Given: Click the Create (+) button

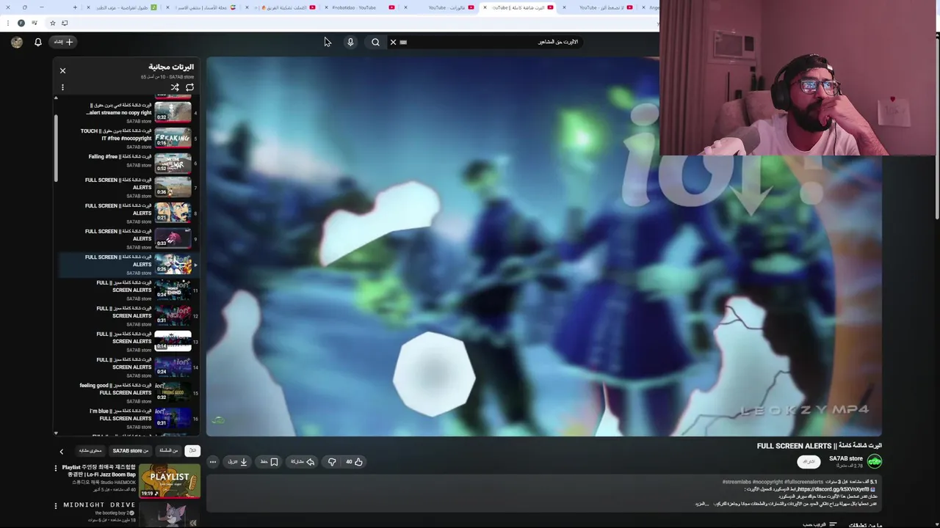Looking at the screenshot, I should pos(64,42).
